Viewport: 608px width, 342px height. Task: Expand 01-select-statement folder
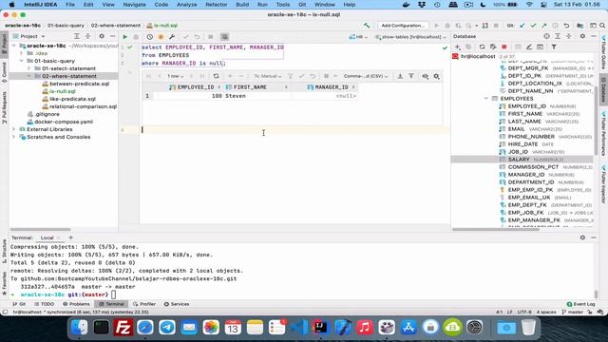(29, 68)
